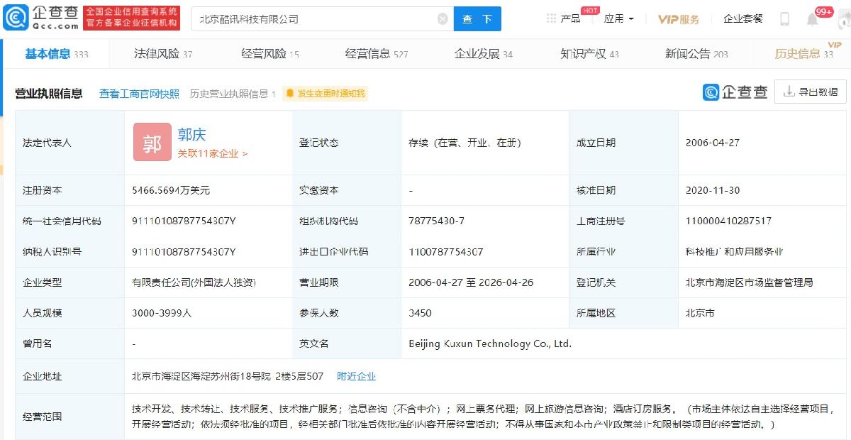Clear the search box with the X icon

coord(443,19)
